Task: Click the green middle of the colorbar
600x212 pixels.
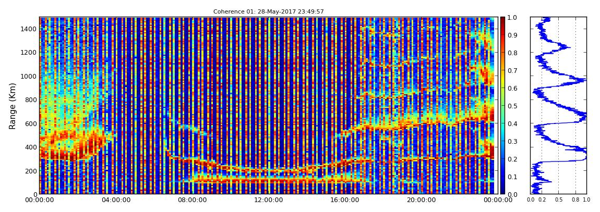Action: pos(502,106)
